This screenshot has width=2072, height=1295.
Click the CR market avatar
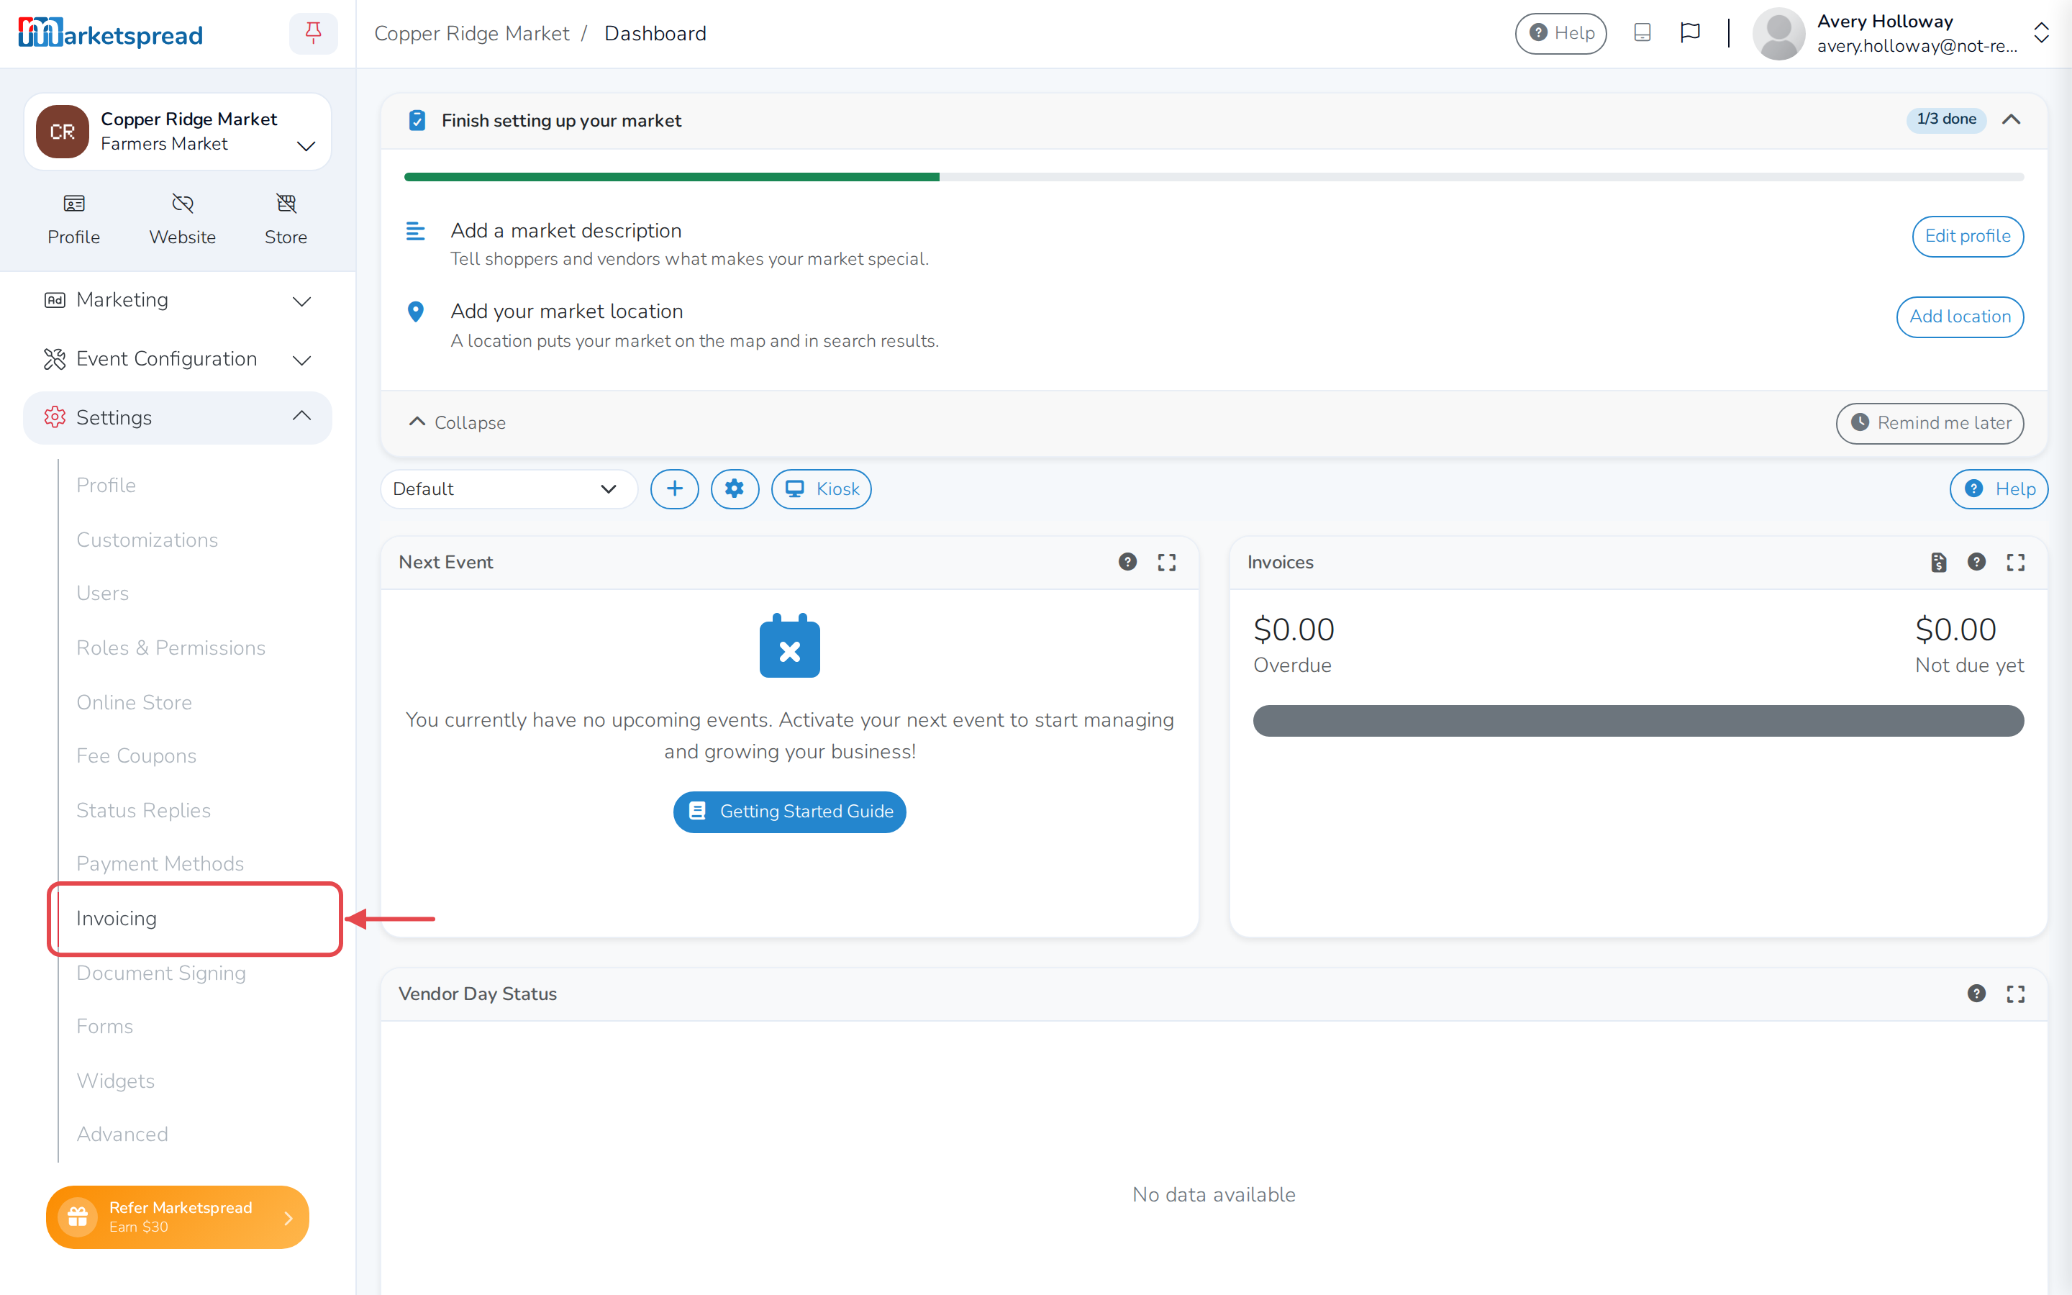pyautogui.click(x=62, y=132)
